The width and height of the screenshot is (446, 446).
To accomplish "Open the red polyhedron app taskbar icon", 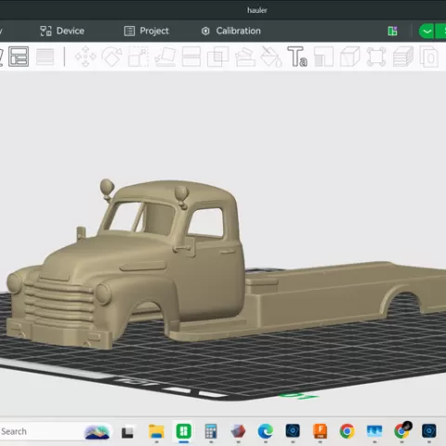I will pos(238,431).
